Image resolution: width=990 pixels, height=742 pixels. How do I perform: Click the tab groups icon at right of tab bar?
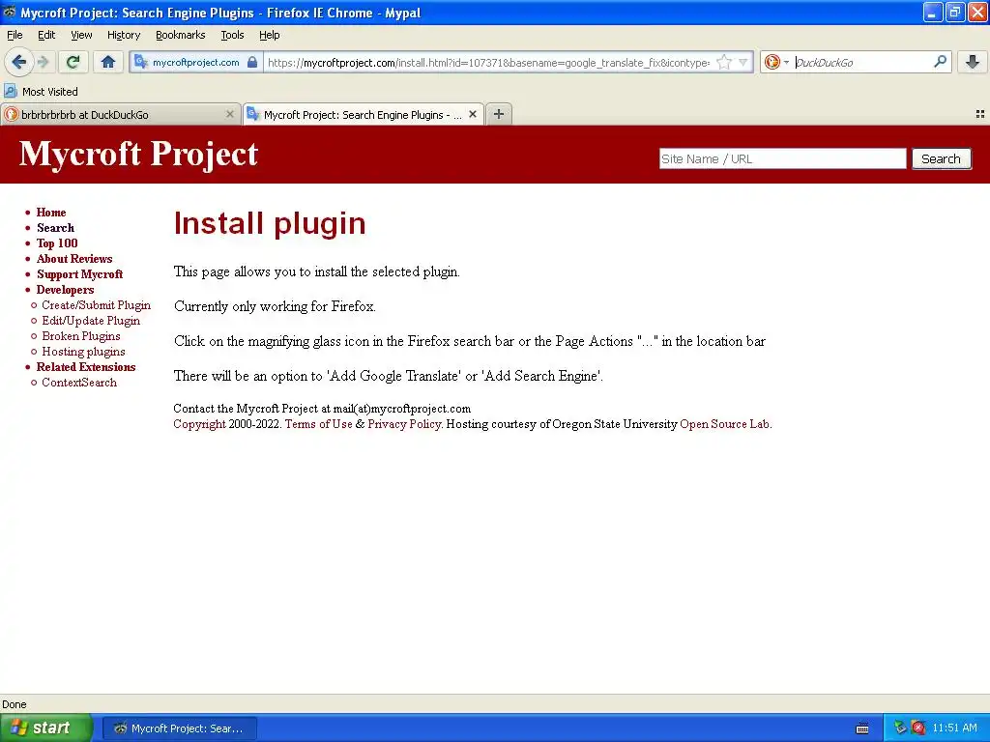coord(980,114)
